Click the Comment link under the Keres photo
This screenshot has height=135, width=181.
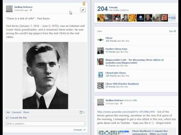pos(17,112)
